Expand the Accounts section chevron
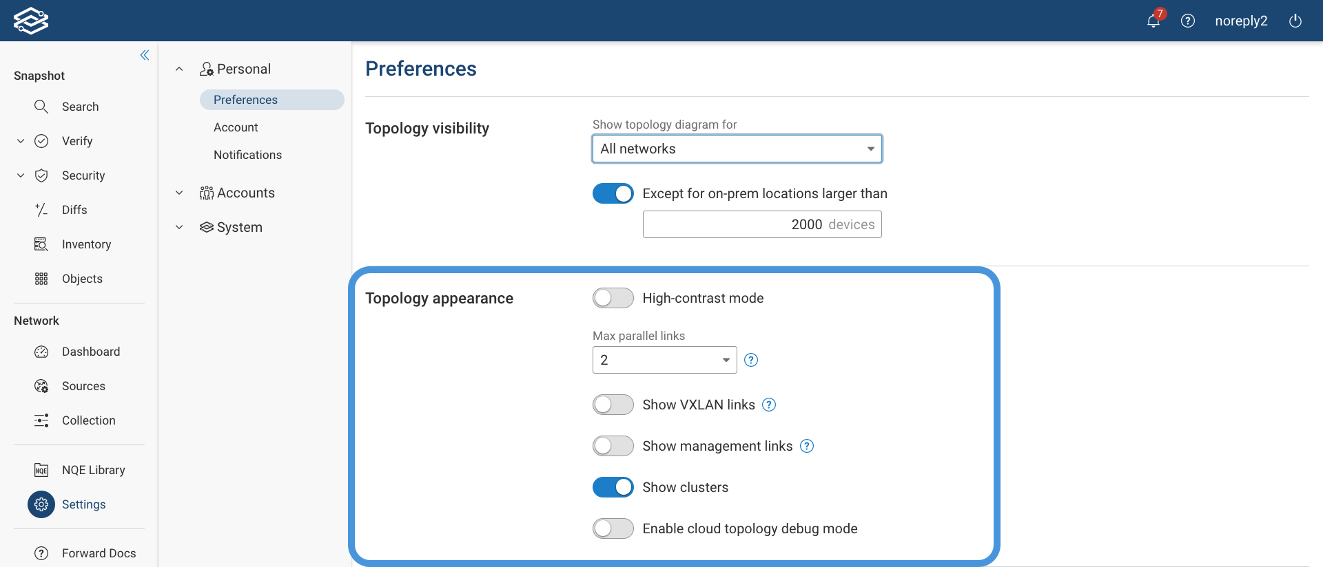 click(x=179, y=193)
